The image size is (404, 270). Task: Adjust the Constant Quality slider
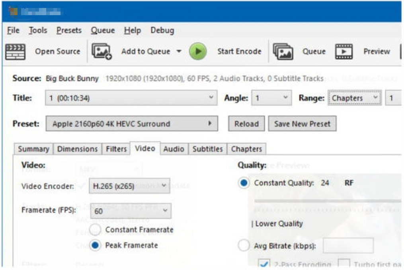coord(326,201)
